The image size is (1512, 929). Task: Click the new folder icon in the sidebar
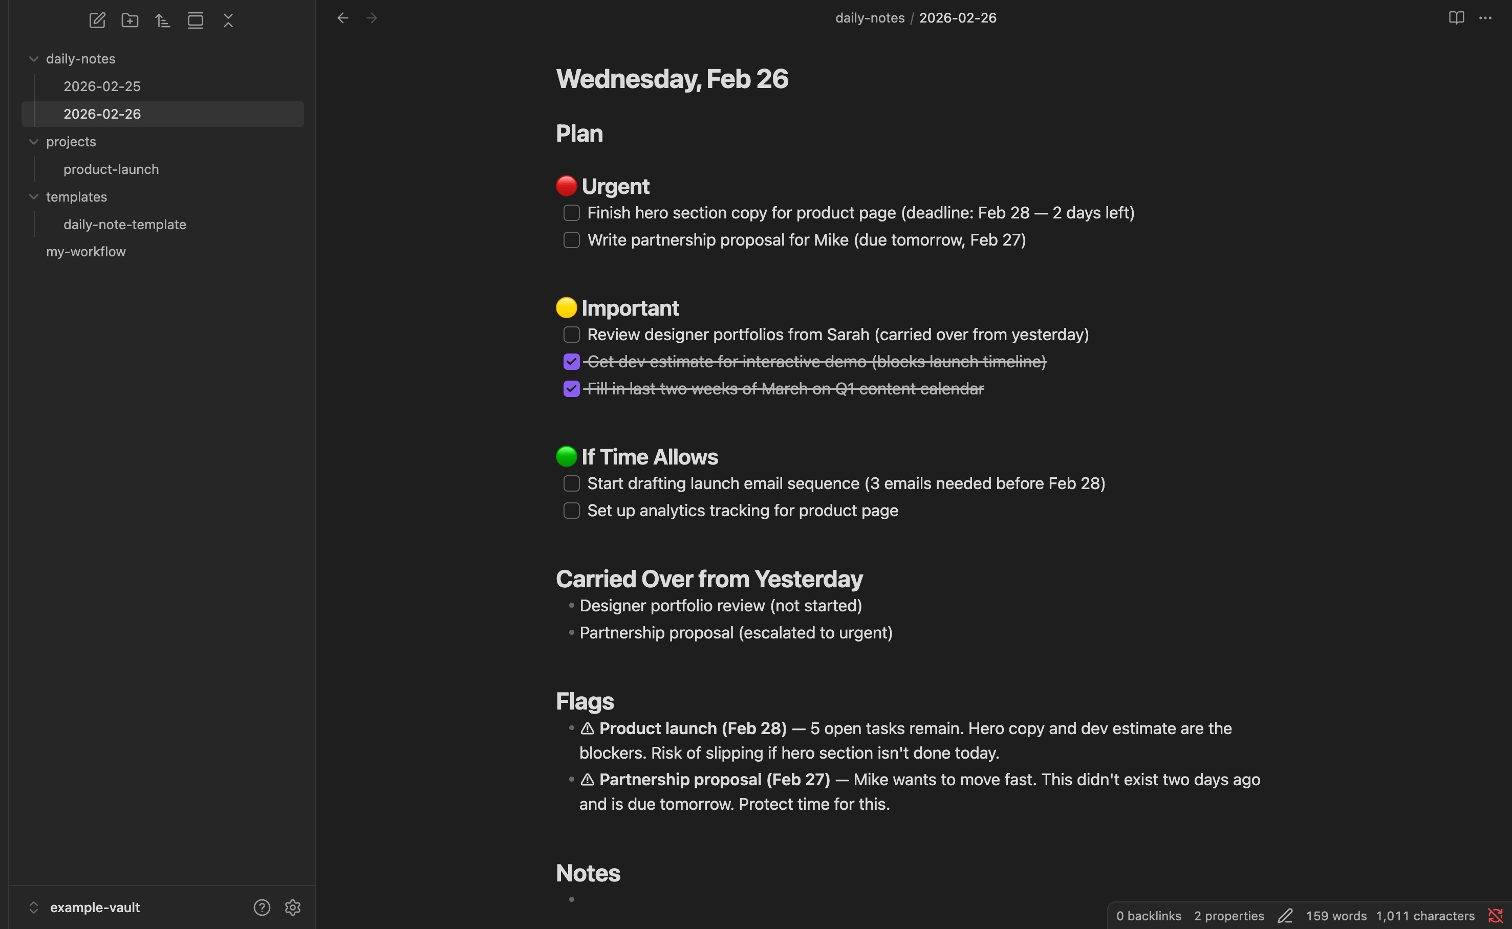coord(129,20)
